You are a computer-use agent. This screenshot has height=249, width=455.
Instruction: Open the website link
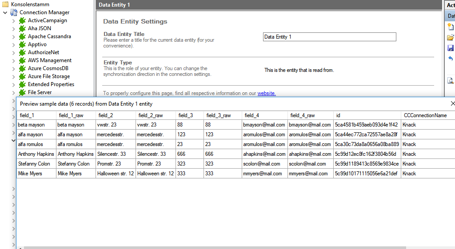point(267,93)
